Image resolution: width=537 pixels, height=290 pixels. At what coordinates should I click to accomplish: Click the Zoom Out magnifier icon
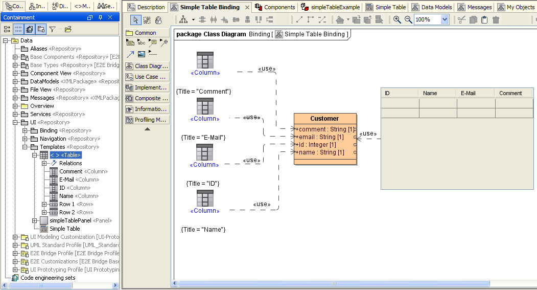point(408,20)
